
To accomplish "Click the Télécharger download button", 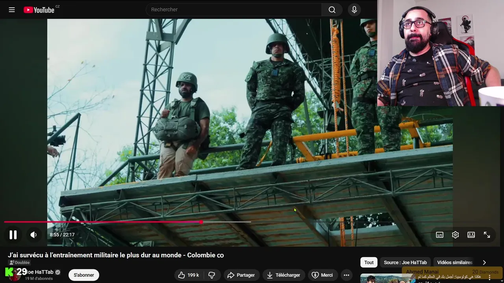I will pos(283,275).
